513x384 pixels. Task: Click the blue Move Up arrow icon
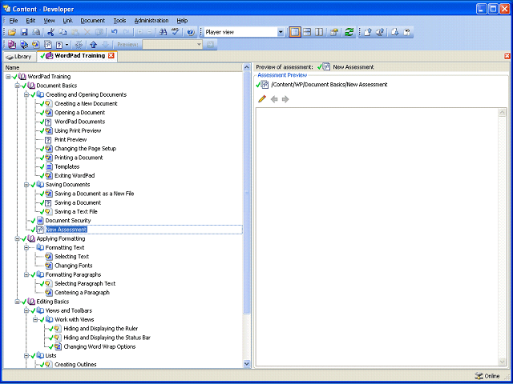[94, 45]
